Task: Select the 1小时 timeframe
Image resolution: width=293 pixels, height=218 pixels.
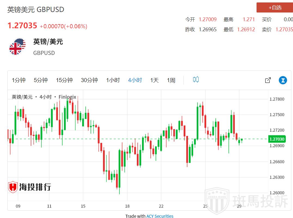Action: pyautogui.click(x=113, y=80)
